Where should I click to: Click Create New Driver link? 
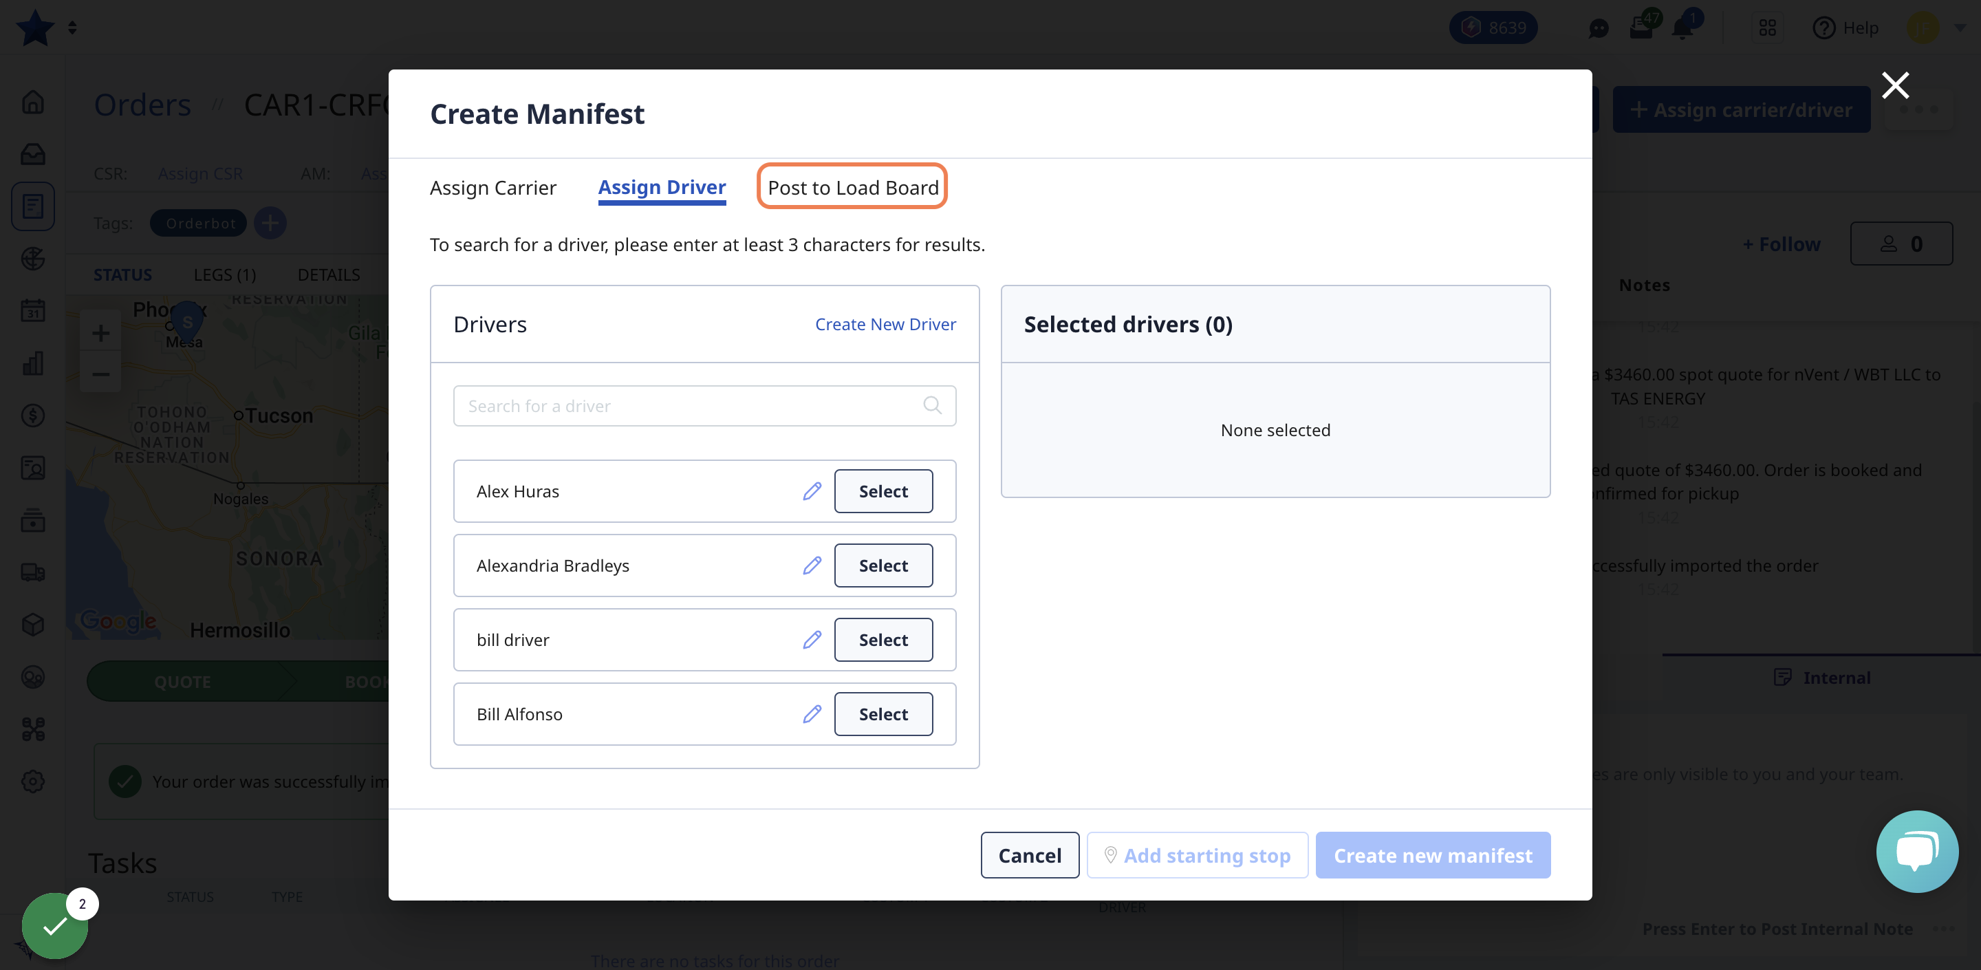(x=886, y=323)
